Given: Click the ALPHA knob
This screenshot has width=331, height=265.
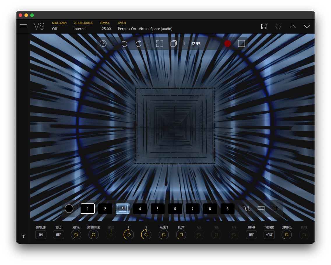Looking at the screenshot, I should pyautogui.click(x=76, y=235).
